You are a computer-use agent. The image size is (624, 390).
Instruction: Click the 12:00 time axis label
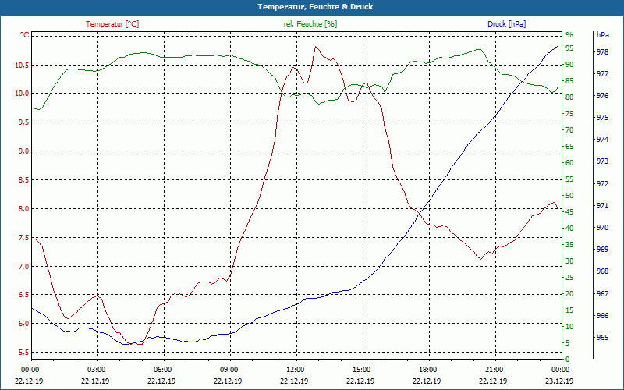(x=295, y=369)
